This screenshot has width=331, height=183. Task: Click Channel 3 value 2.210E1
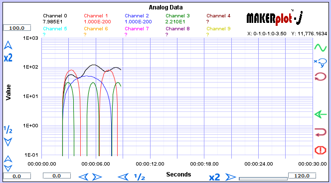(175, 22)
